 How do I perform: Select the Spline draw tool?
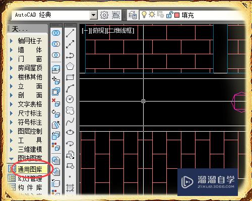coord(70,122)
